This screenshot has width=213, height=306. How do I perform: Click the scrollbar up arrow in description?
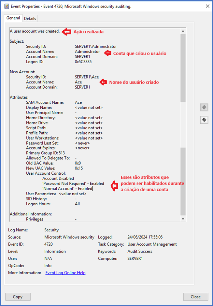pyautogui.click(x=183, y=31)
